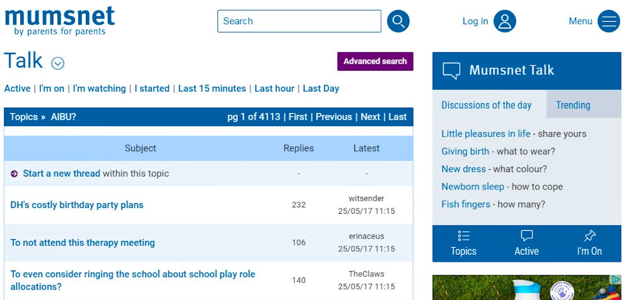This screenshot has width=624, height=300.
Task: Open Giving birth discussion link
Action: pyautogui.click(x=465, y=151)
